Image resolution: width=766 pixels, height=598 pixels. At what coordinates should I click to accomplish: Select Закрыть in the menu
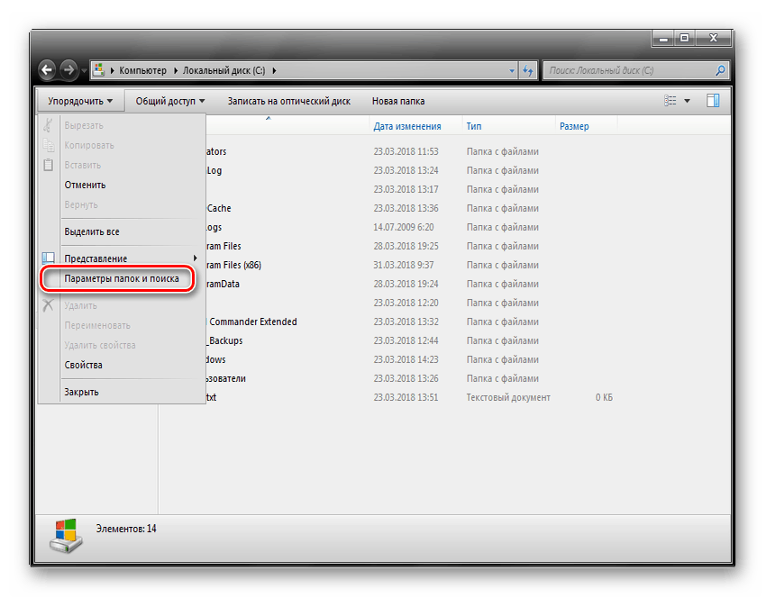pos(81,392)
